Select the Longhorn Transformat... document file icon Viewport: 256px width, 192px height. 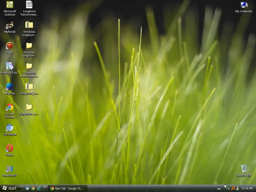29,8
